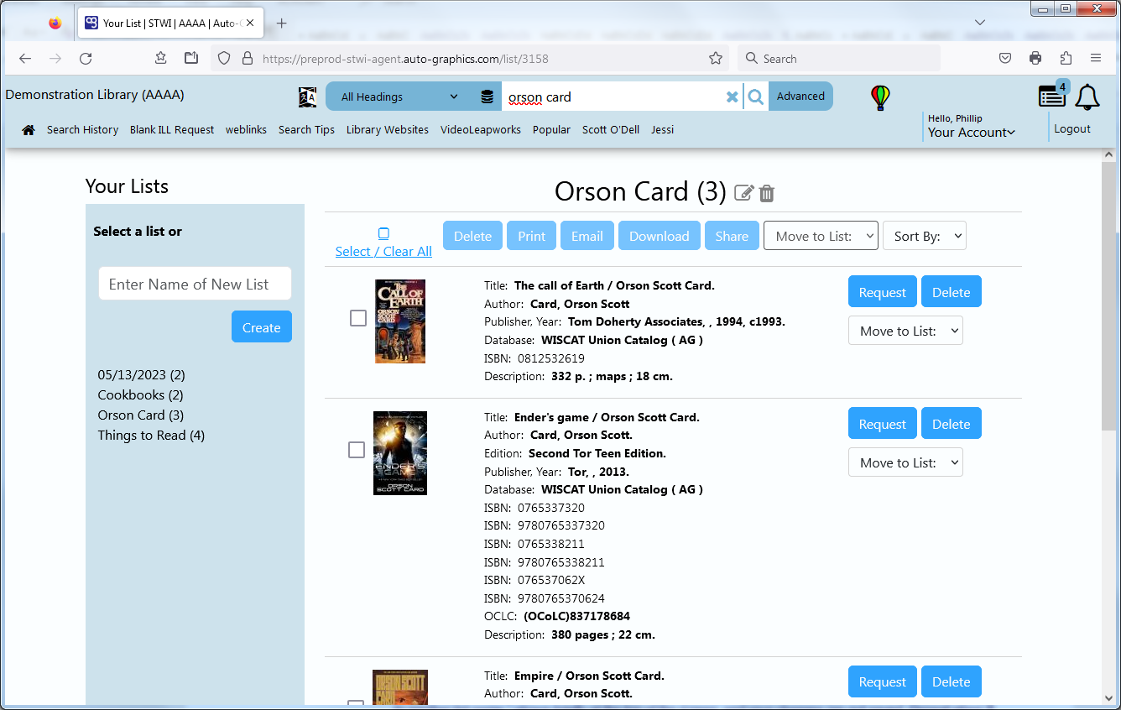Open the Cookbooks (2) list
1121x710 pixels.
pos(140,395)
